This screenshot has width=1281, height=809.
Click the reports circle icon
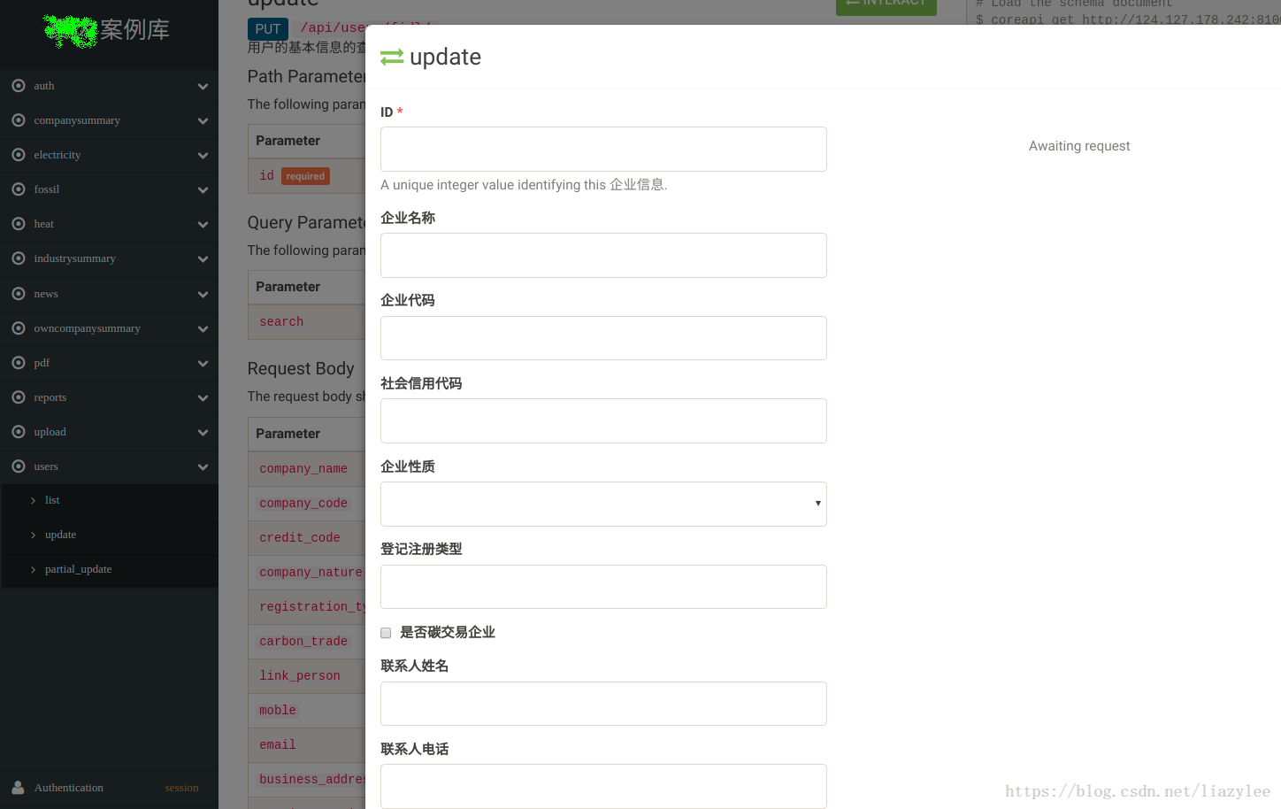pyautogui.click(x=19, y=397)
